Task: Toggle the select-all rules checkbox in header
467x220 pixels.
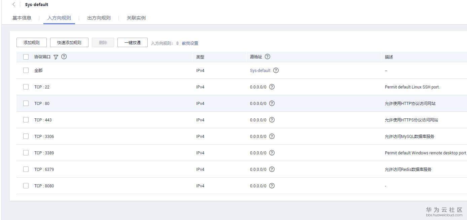Action: [26, 57]
